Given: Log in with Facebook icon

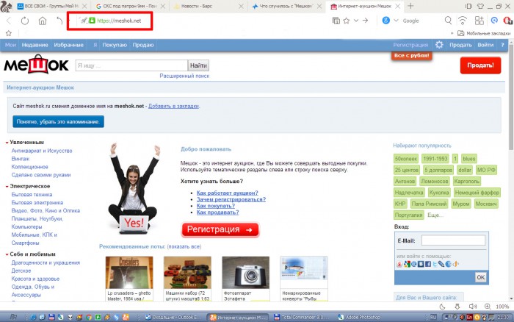Looking at the screenshot, I should pyautogui.click(x=428, y=264).
